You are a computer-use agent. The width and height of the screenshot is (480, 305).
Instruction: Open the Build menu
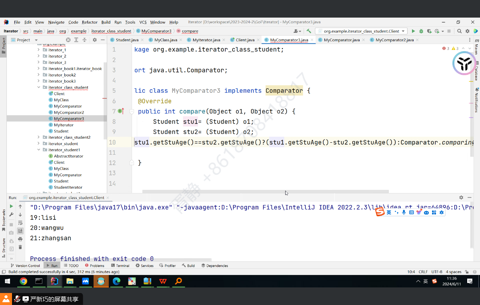pyautogui.click(x=106, y=22)
